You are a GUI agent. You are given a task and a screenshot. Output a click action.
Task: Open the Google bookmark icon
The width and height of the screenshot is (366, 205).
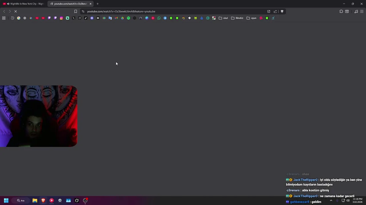click(19, 18)
